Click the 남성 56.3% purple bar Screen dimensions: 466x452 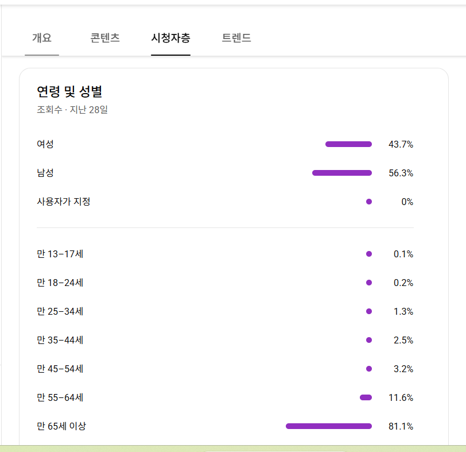342,173
